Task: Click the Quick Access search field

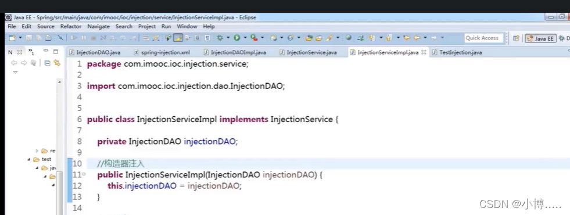Action: pos(483,38)
